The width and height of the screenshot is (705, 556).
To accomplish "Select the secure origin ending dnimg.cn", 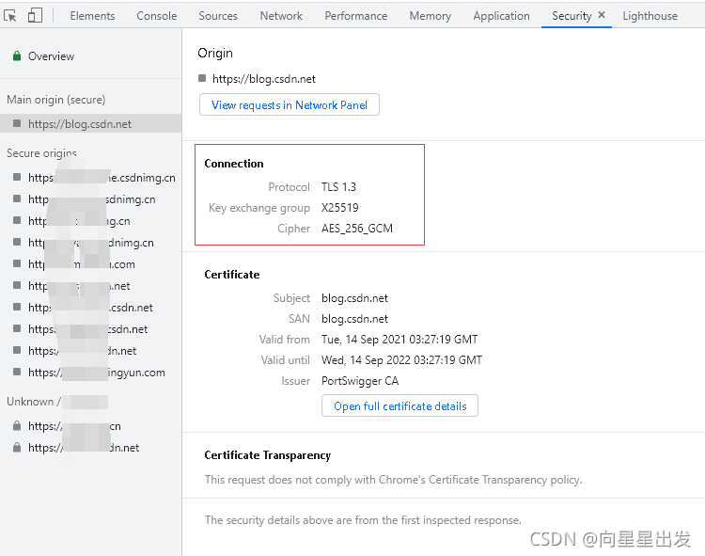I will coord(91,243).
